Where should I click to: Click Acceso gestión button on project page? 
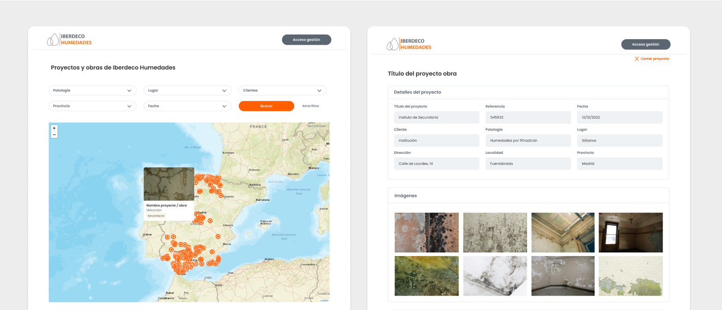tap(645, 44)
